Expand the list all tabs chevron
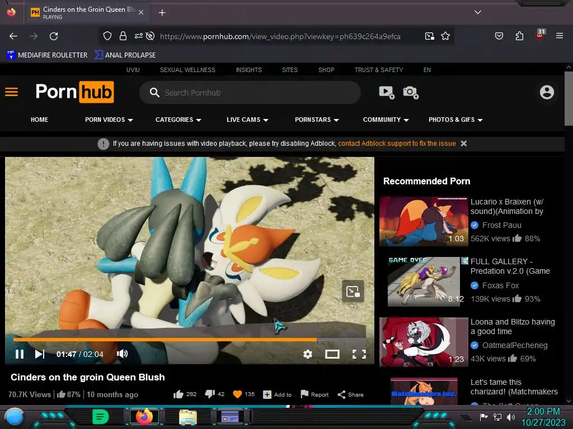The image size is (573, 429). coord(478,12)
